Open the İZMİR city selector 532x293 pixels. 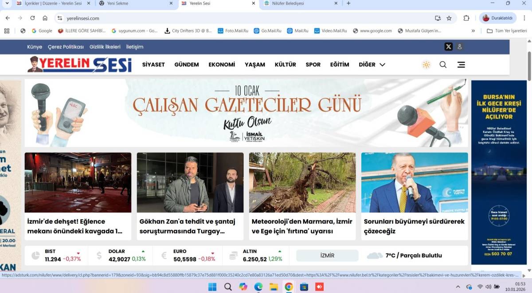click(x=327, y=255)
